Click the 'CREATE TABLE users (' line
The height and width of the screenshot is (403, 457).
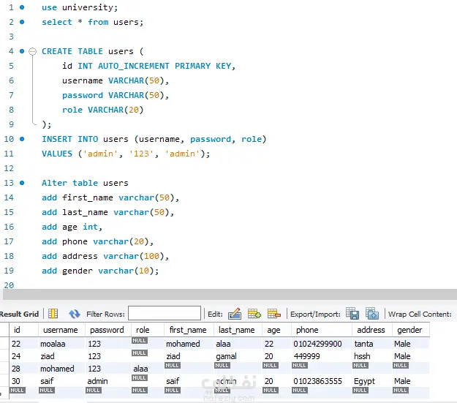pos(92,51)
